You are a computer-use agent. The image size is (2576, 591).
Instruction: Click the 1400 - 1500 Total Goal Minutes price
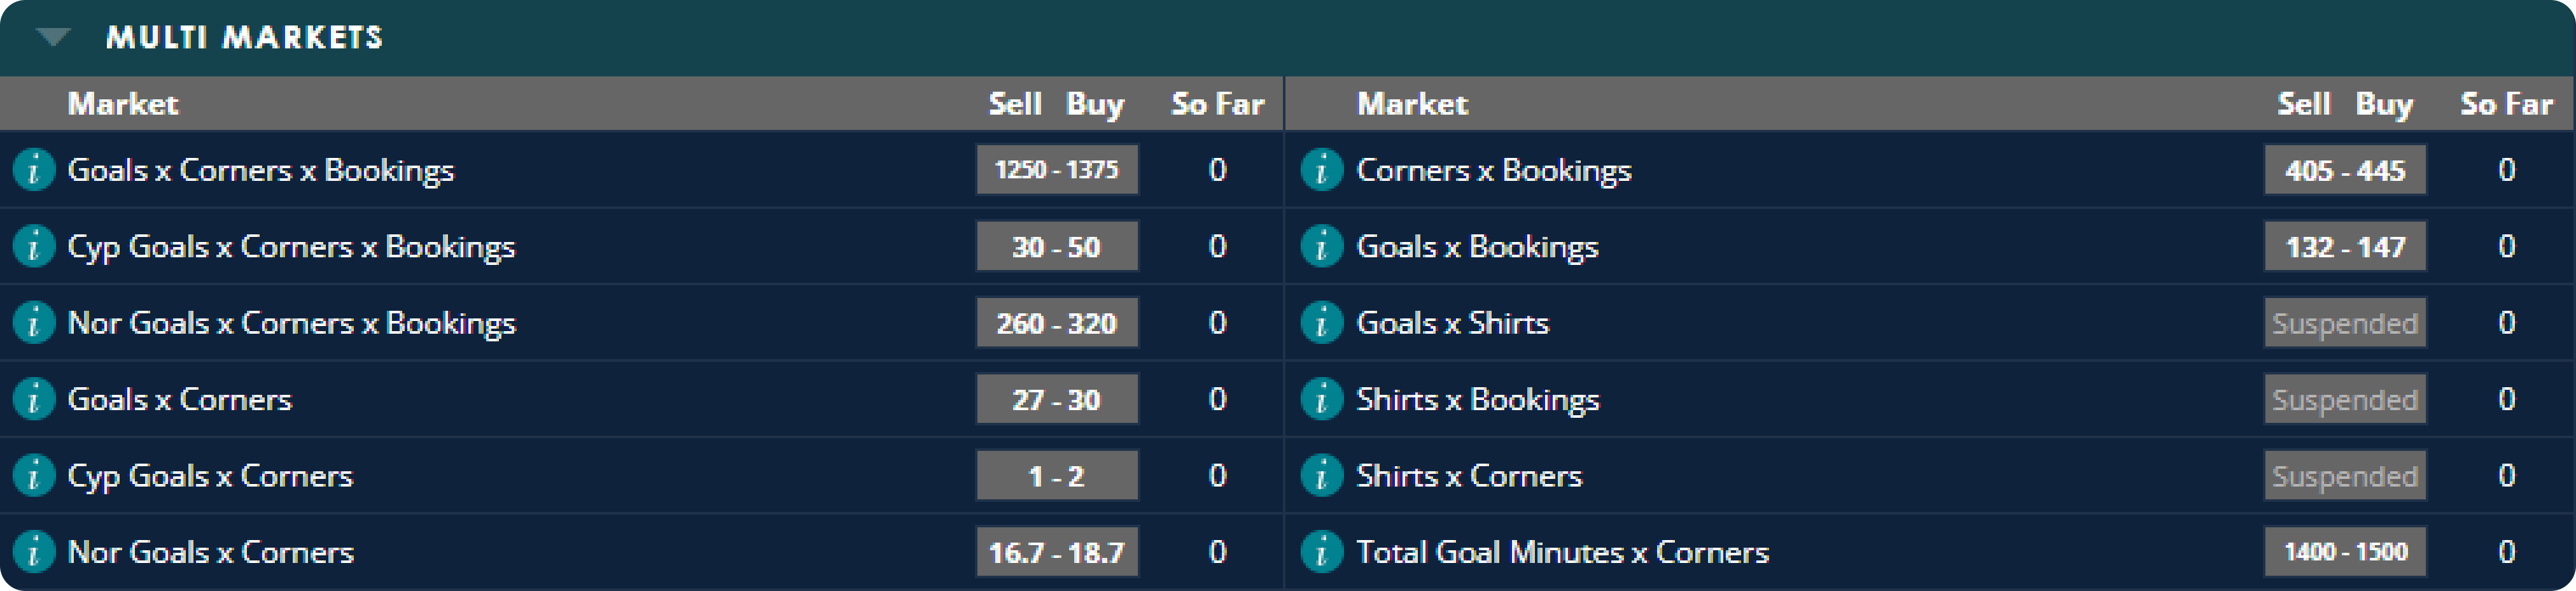(2345, 551)
